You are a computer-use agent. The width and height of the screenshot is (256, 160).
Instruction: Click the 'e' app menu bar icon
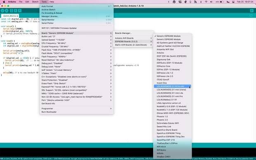coord(185,2)
